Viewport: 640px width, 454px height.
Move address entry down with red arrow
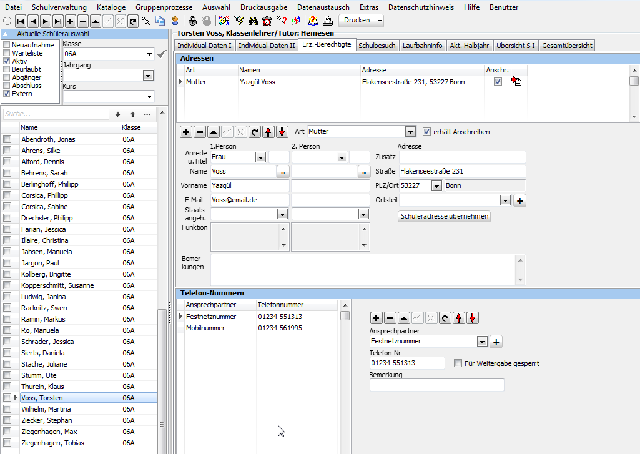[x=282, y=132]
